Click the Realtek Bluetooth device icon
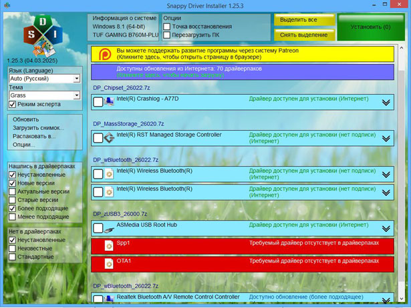 [109, 299]
